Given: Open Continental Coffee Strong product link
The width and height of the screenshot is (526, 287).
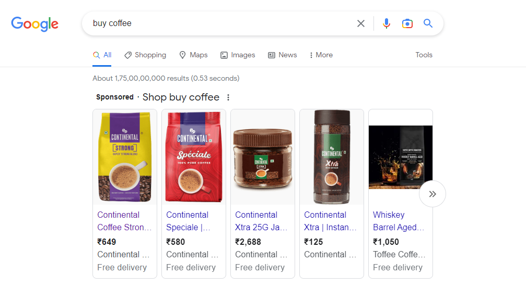Looking at the screenshot, I should coord(124,221).
